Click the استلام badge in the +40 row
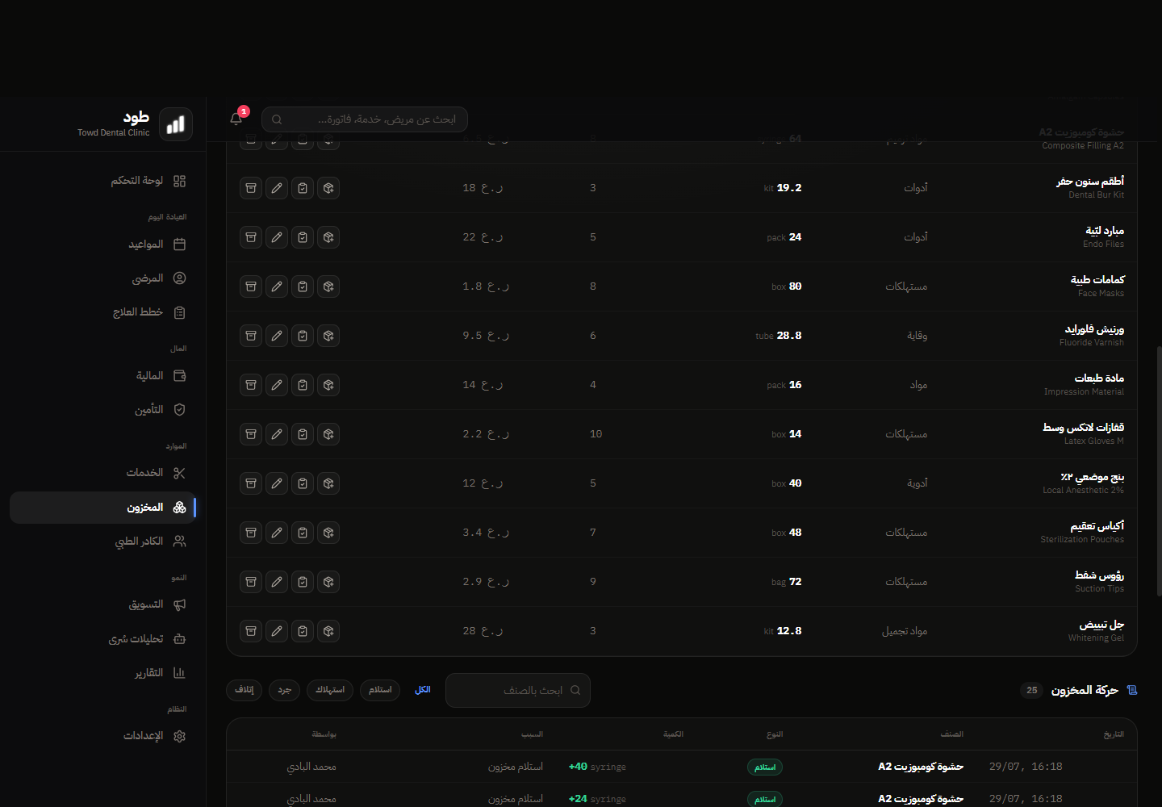This screenshot has width=1162, height=807. click(765, 767)
